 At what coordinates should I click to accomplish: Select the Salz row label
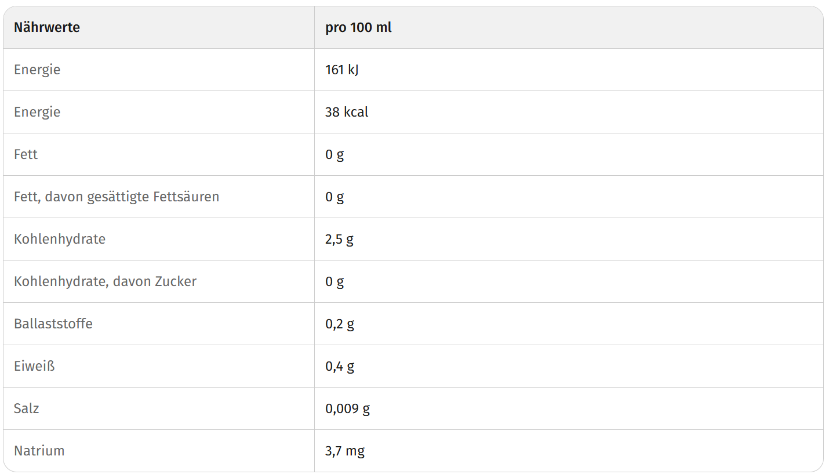tap(27, 408)
